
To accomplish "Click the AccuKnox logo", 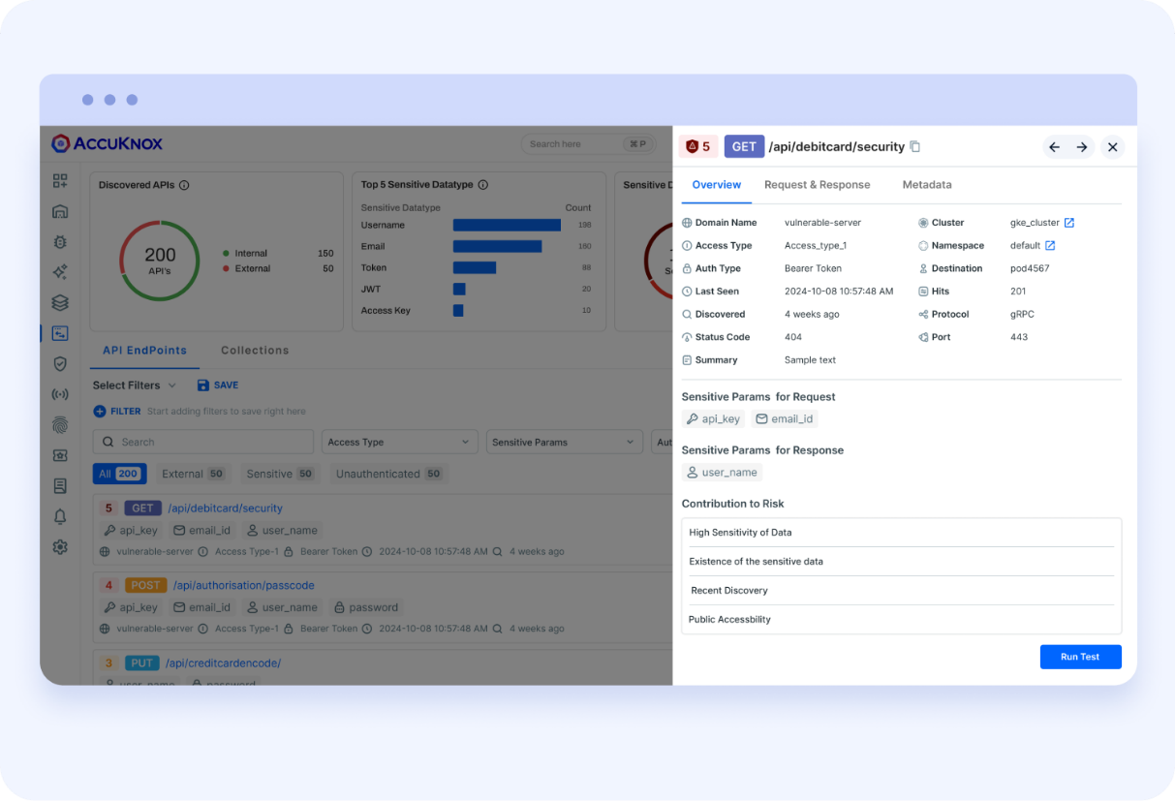I will [106, 142].
